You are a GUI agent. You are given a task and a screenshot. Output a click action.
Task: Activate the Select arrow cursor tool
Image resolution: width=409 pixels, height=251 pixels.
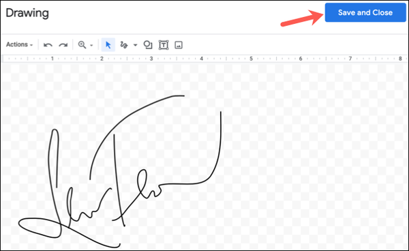[x=108, y=45]
